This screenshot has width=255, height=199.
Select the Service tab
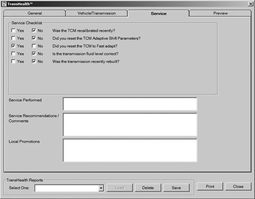click(x=159, y=13)
